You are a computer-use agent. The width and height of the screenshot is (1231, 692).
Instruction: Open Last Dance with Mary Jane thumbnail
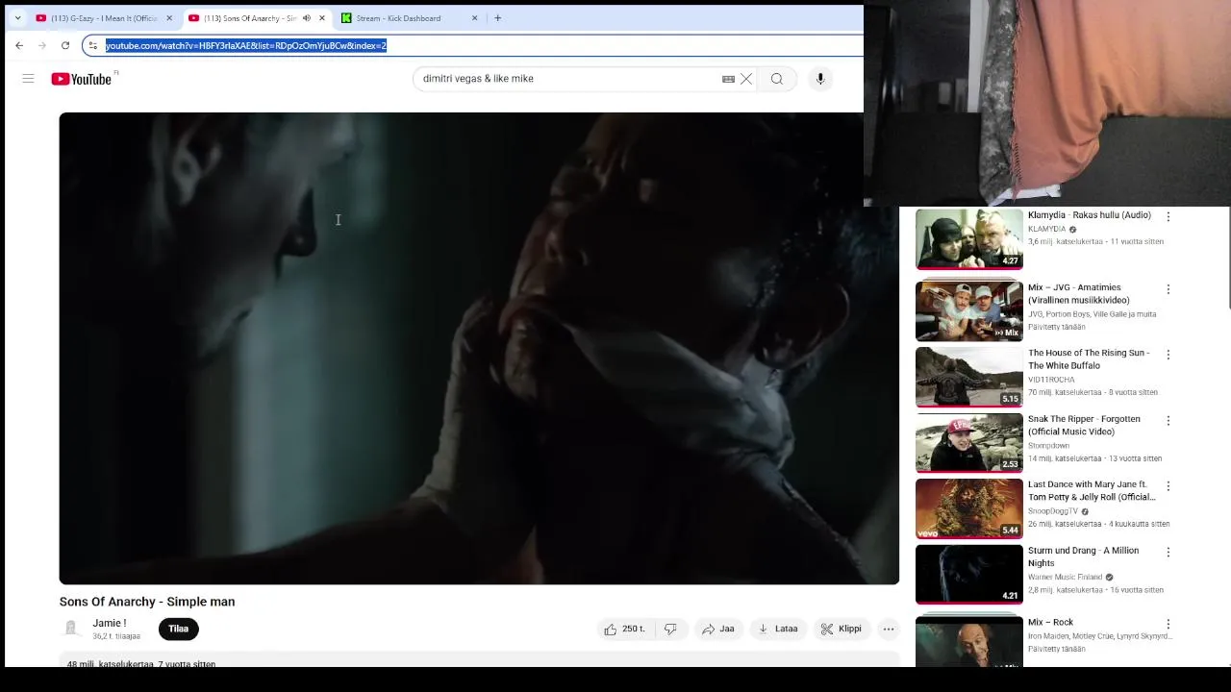(969, 508)
